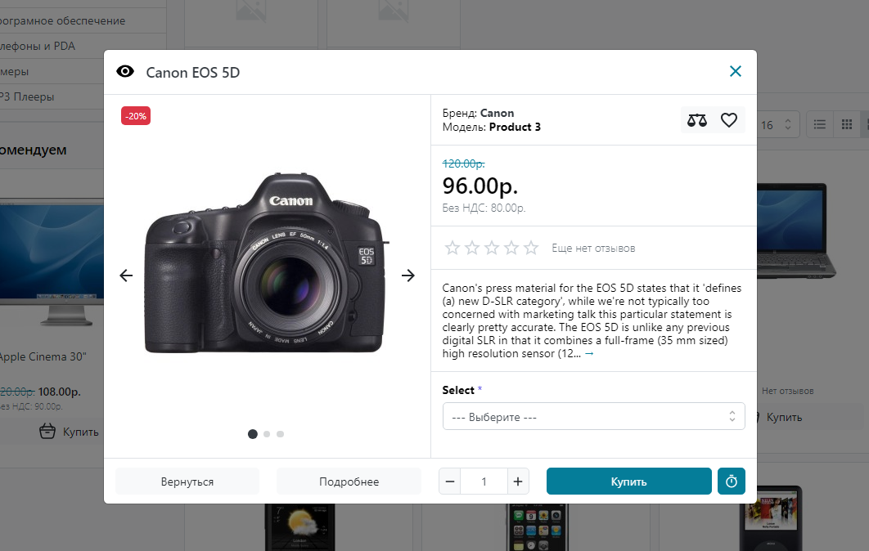
Task: Show the previous product image
Action: (x=126, y=275)
